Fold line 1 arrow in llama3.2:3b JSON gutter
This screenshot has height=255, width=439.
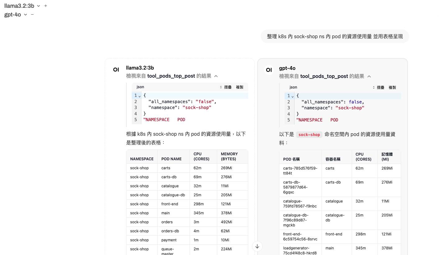click(139, 96)
